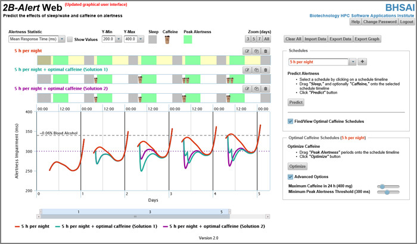The height and width of the screenshot is (244, 417).
Task: Select the Solution 1 schedule timeline bar
Action: coord(154,79)
